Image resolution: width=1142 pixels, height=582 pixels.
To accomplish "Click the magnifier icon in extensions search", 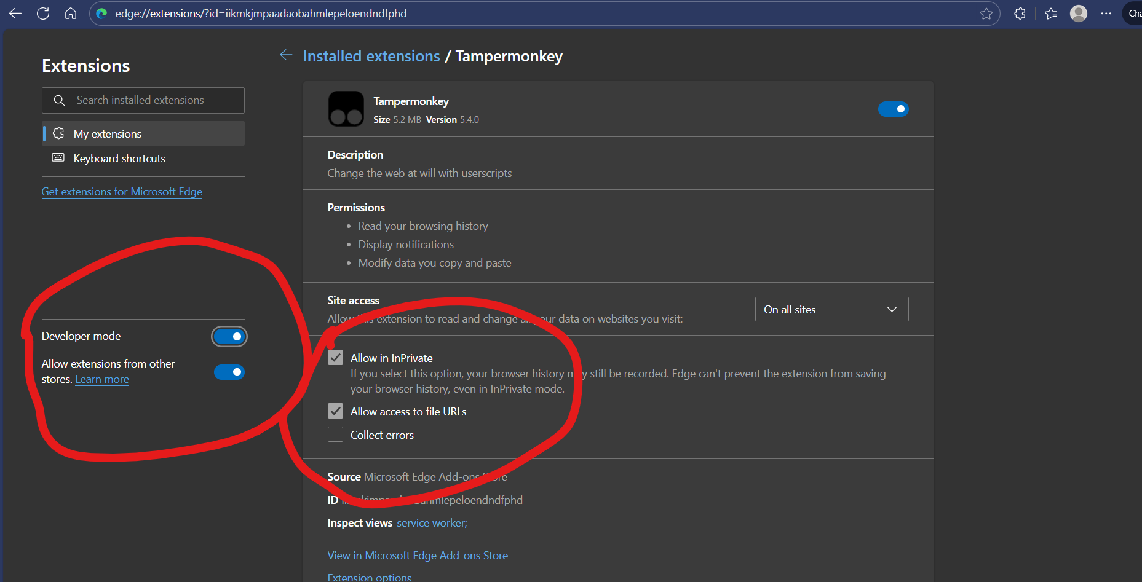I will point(59,100).
